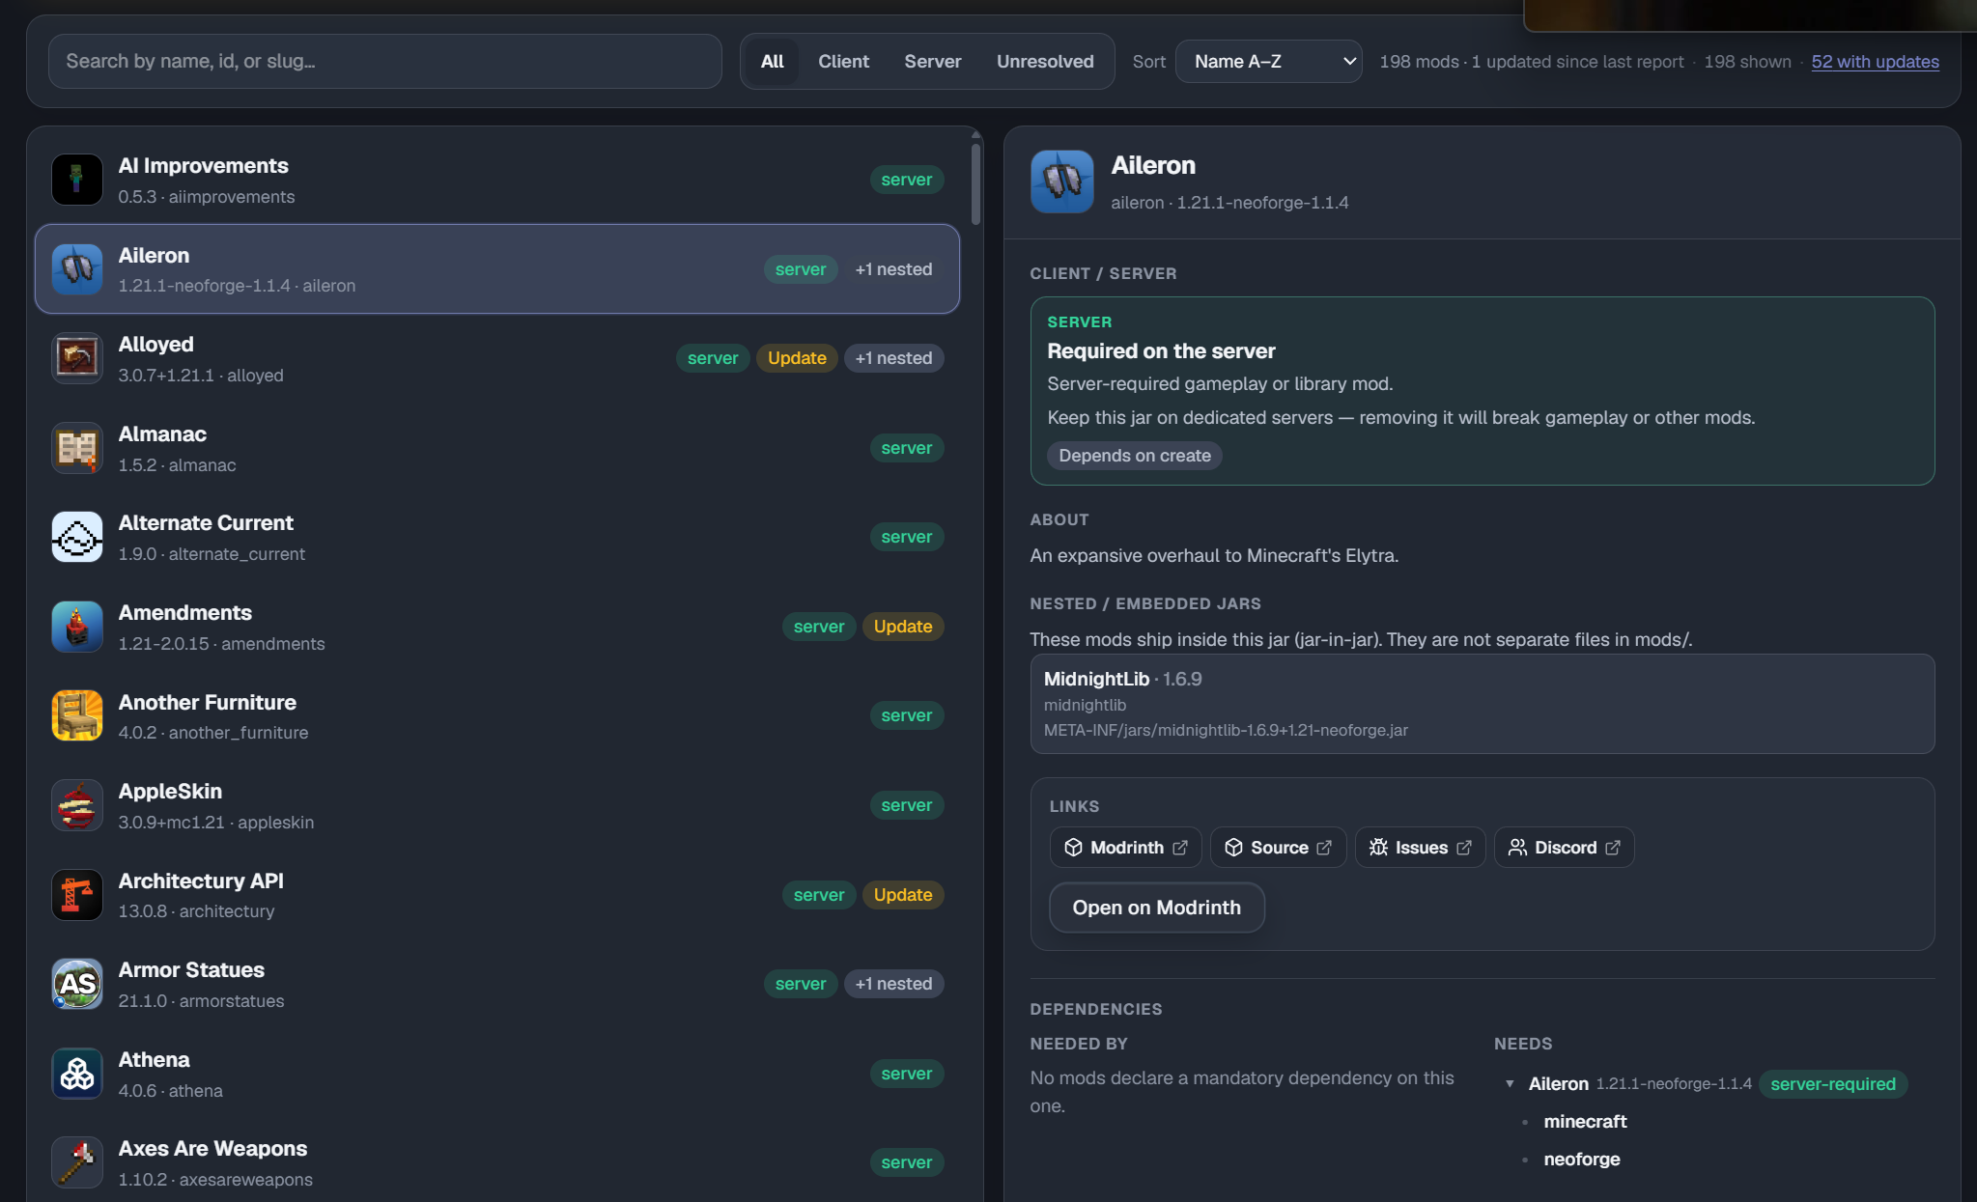Image resolution: width=1977 pixels, height=1202 pixels.
Task: Click the Architectury API crane icon
Action: [77, 895]
